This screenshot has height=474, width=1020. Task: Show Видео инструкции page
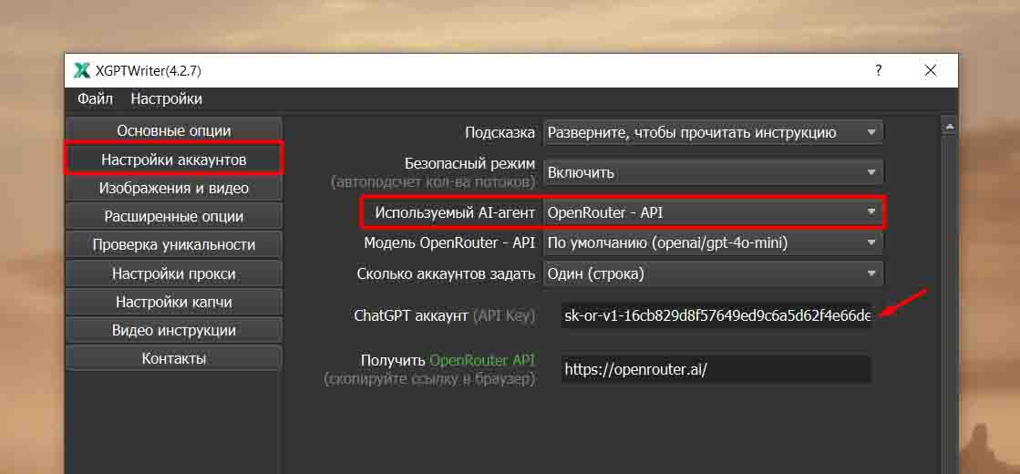(174, 330)
